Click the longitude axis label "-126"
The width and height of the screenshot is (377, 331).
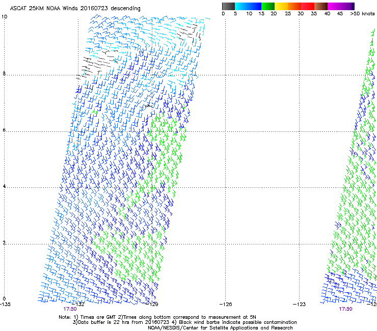(x=226, y=305)
